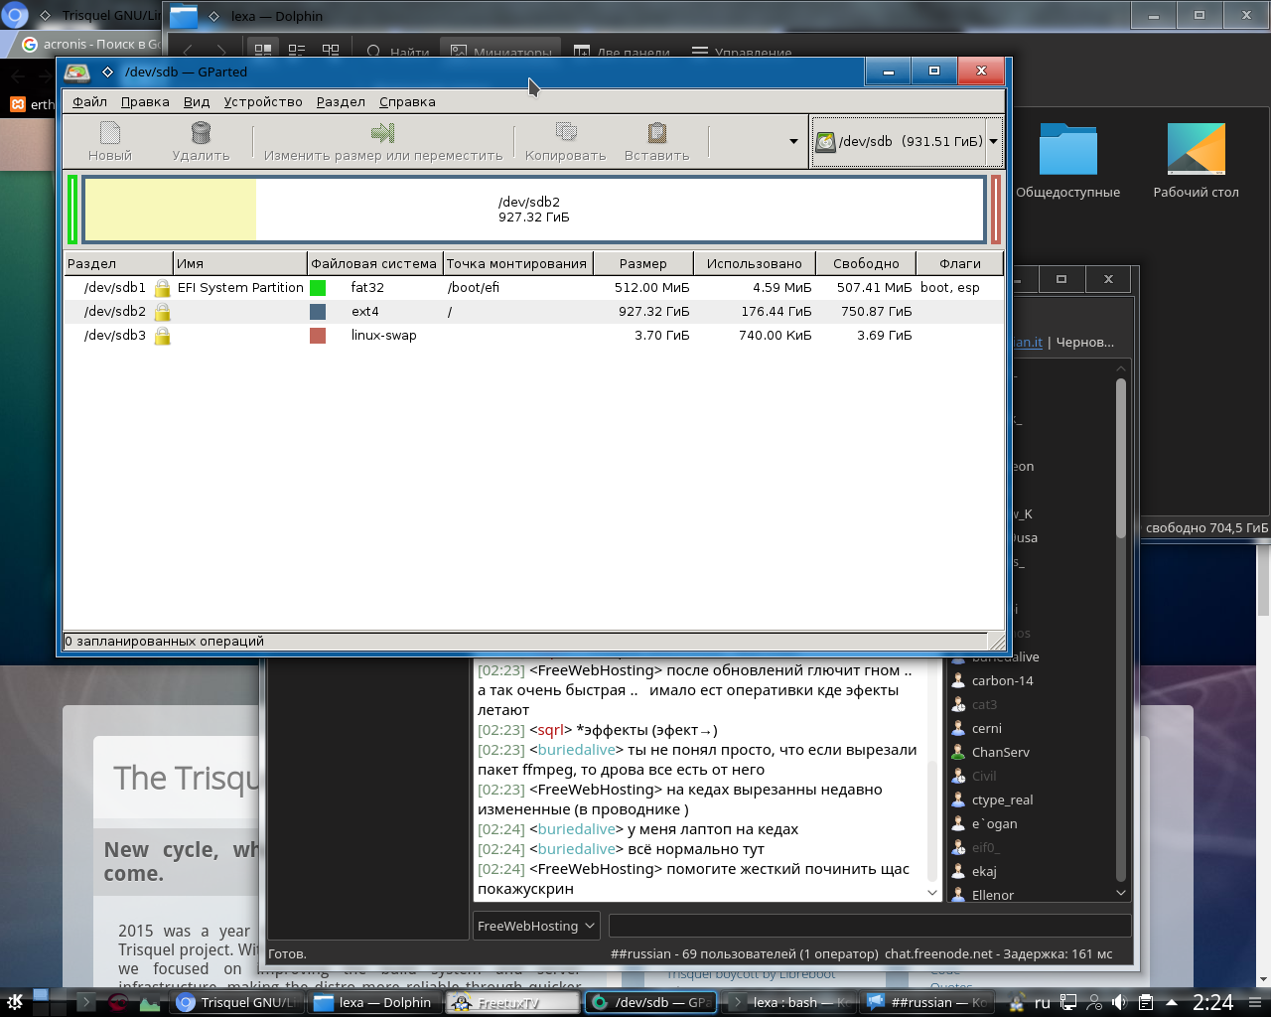This screenshot has width=1271, height=1017.
Task: Switch to lexa — Dolphin taskbar entry
Action: click(x=373, y=1002)
